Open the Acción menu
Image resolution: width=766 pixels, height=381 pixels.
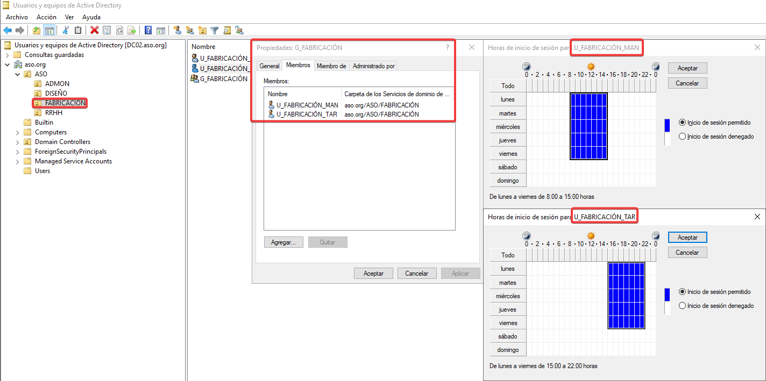[46, 17]
